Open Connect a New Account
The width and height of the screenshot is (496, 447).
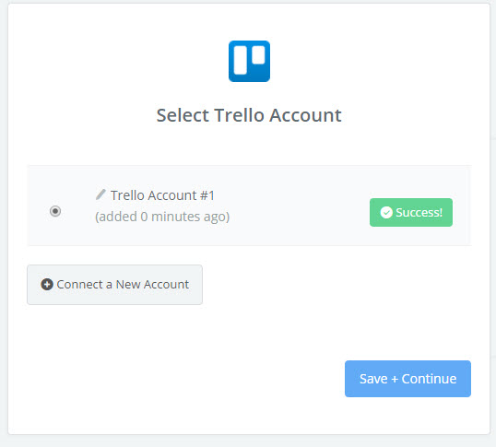pos(114,285)
